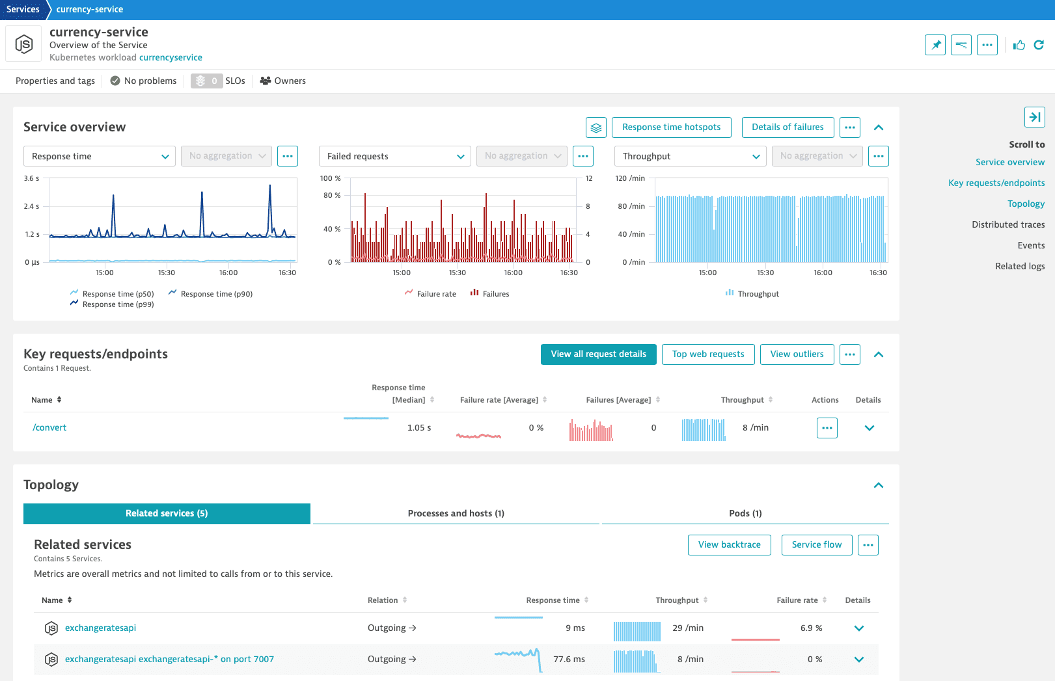Click the View all request details button
This screenshot has width=1055, height=681.
pyautogui.click(x=598, y=354)
